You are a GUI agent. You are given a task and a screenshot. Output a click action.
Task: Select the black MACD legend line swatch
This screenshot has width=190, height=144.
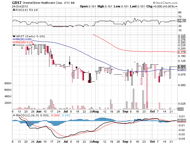click(x=14, y=115)
